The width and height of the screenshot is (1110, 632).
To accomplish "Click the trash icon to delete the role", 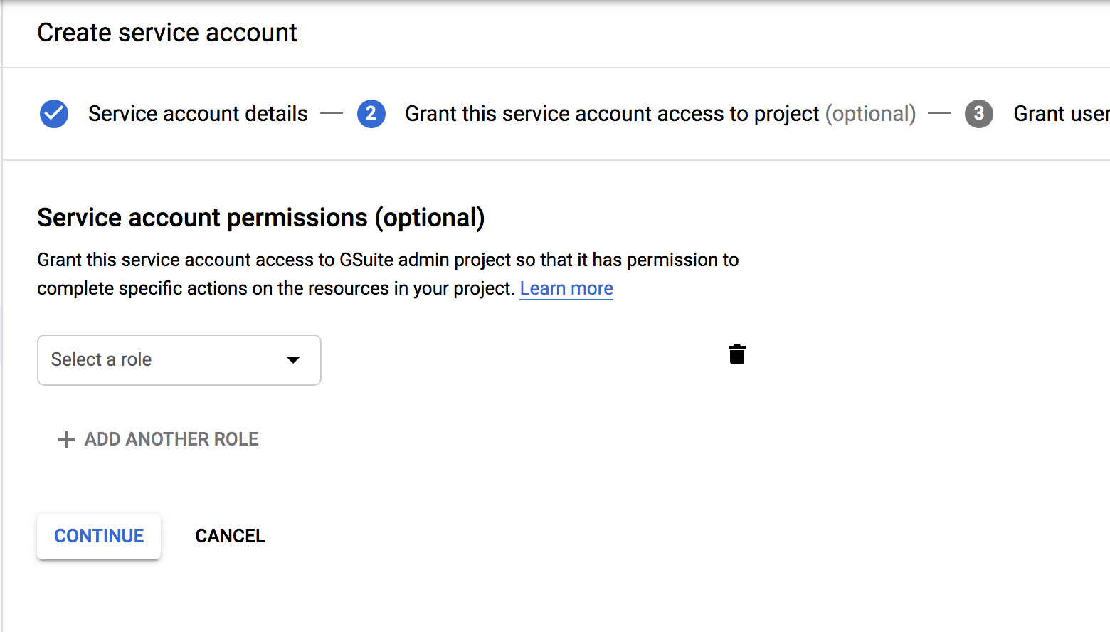I will tap(737, 354).
